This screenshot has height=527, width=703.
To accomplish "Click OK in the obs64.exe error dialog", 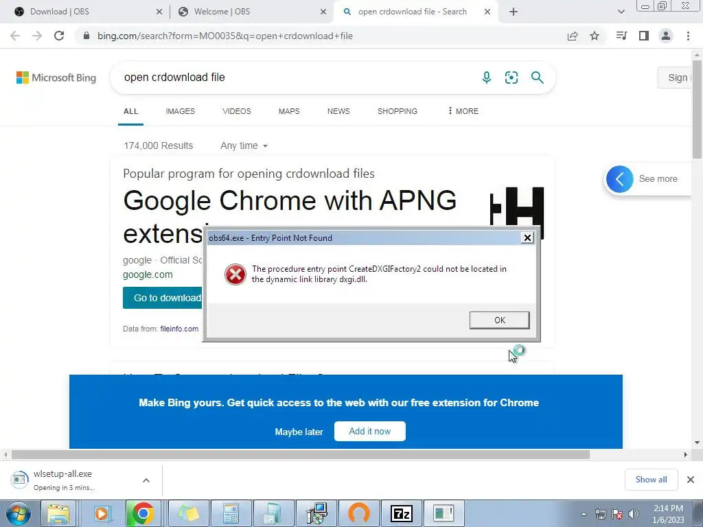I will coord(500,320).
